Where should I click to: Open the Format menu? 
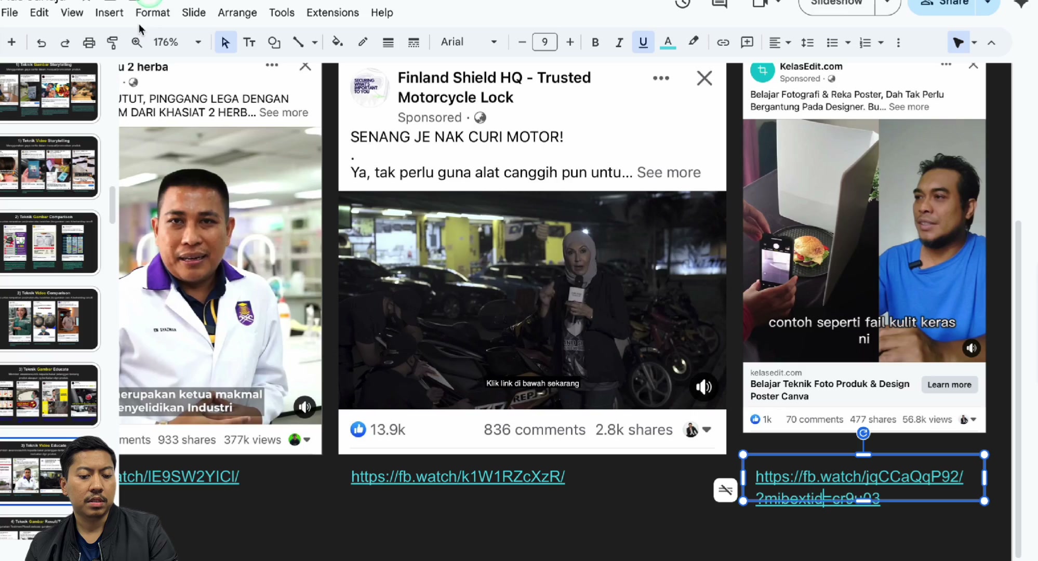[152, 12]
